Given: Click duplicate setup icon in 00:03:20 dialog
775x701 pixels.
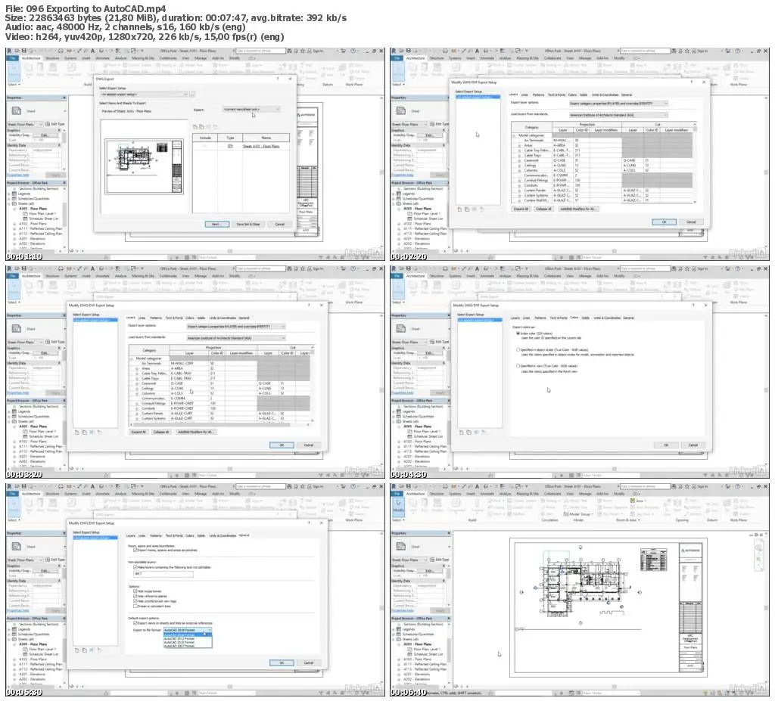Looking at the screenshot, I should coord(85,433).
